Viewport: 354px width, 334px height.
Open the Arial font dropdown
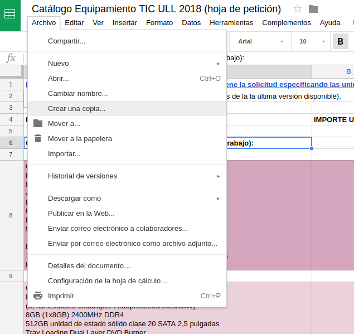tap(260, 41)
